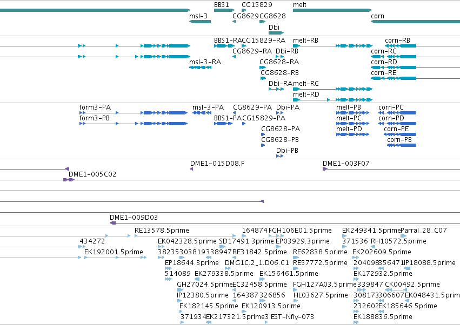
Task: Select the CG8628-PA protein label
Action: (281, 129)
